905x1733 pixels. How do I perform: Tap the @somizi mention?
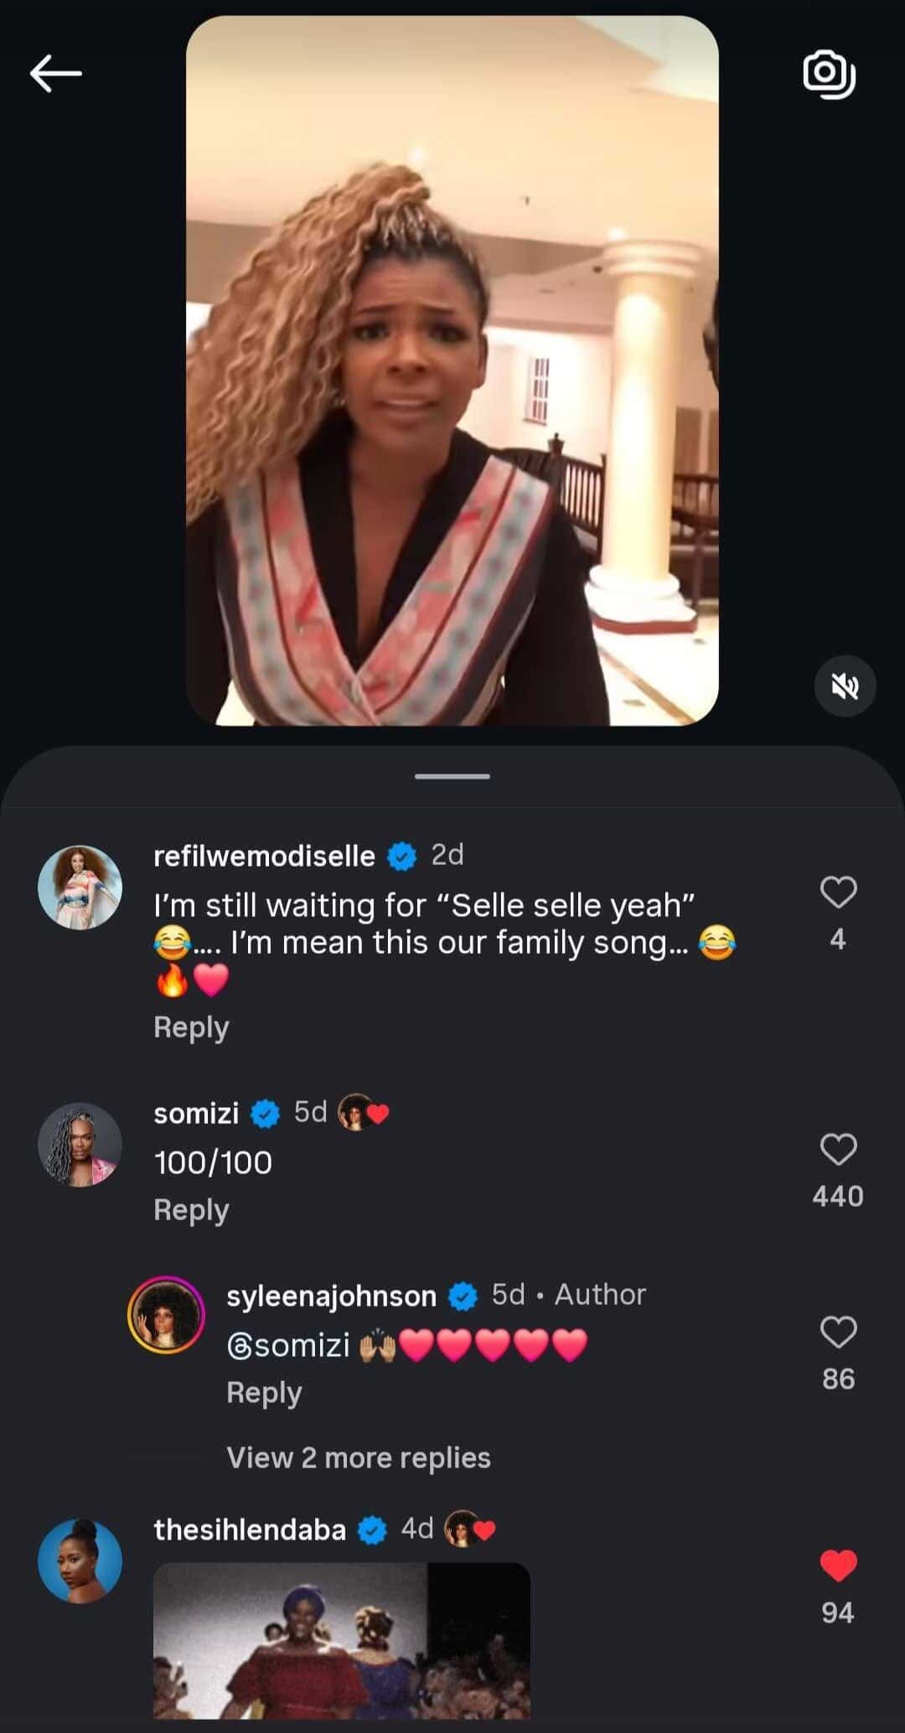288,1346
